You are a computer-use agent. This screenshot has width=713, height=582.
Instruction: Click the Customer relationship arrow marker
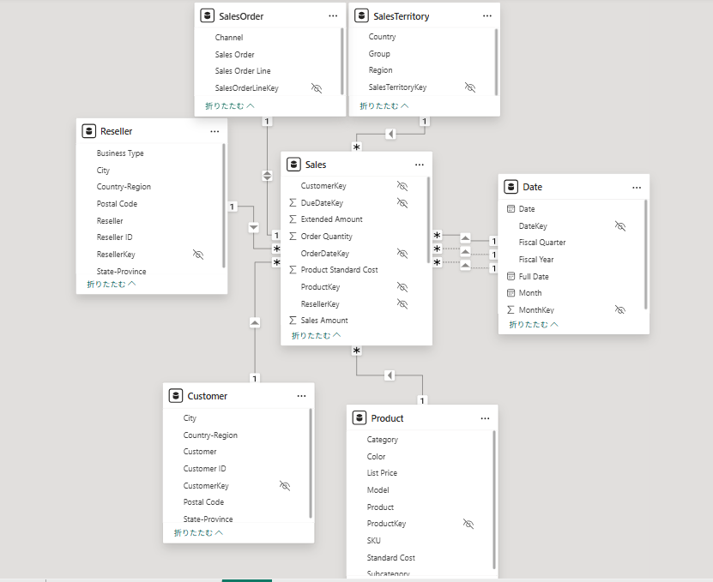[255, 323]
